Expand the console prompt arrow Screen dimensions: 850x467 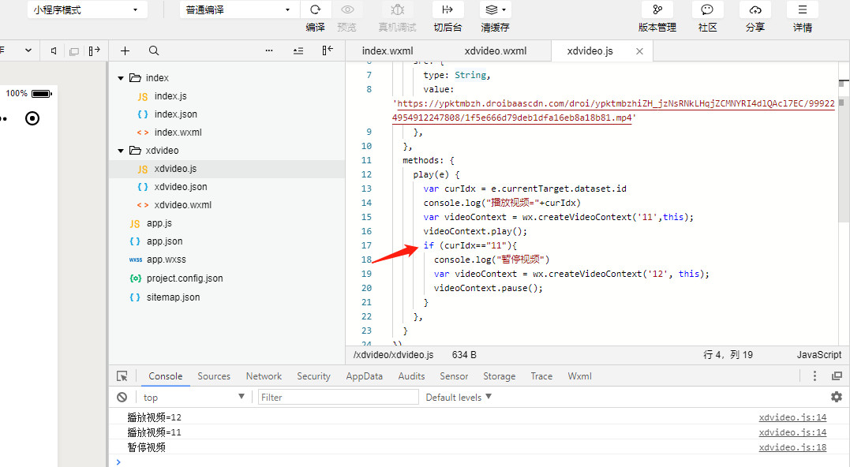(118, 461)
